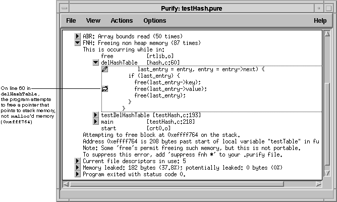Click 'Address 0xeffff764 is 208 bytes past' line
Viewport: 337px width, 202px height.
(x=201, y=141)
